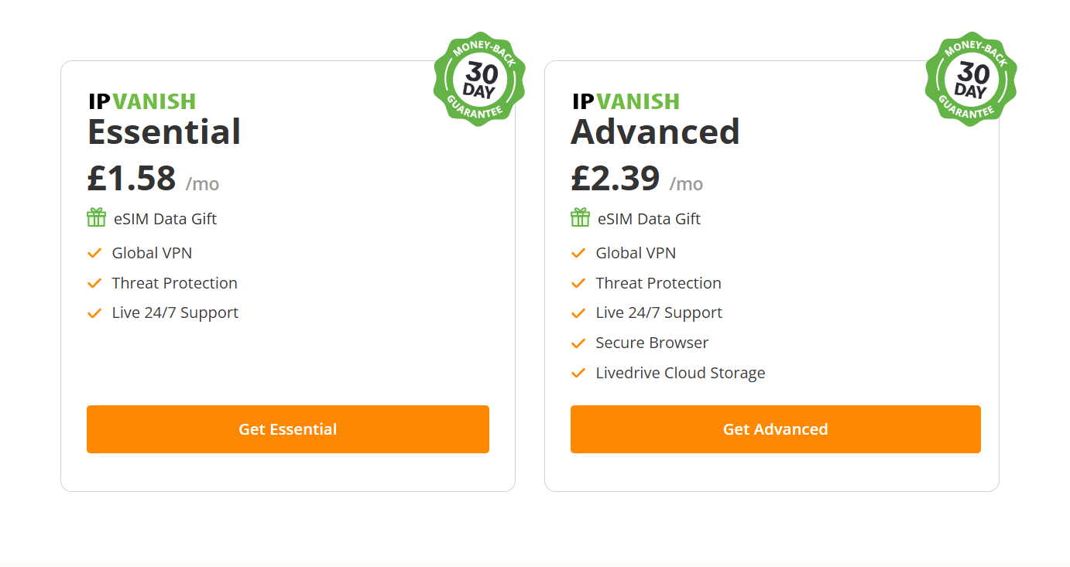Click the Essential plan title
This screenshot has height=567, width=1070.
(164, 132)
